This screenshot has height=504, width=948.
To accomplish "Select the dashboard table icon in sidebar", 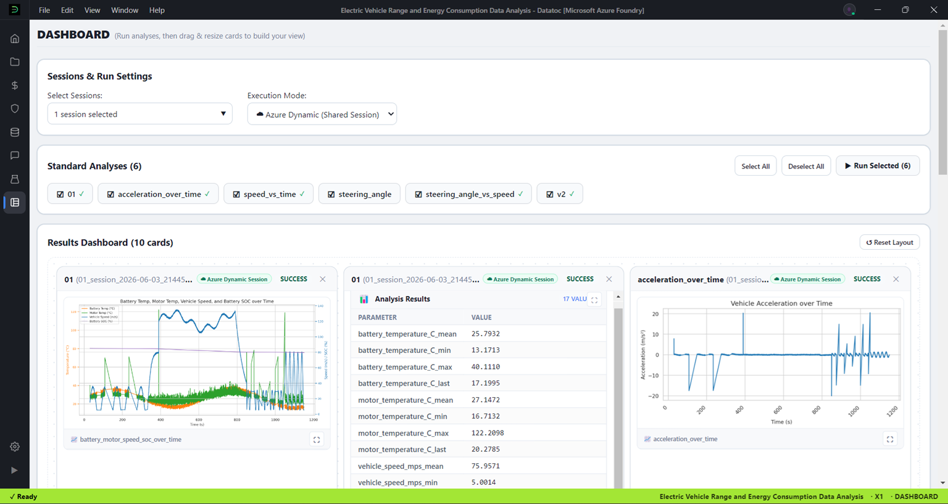I will (x=15, y=202).
